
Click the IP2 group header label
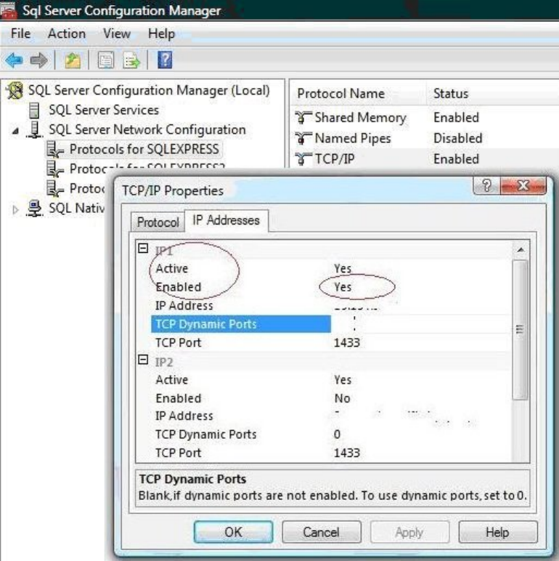[164, 362]
